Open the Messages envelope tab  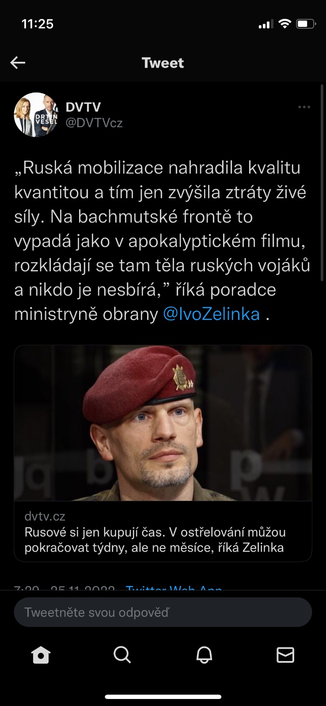click(285, 655)
